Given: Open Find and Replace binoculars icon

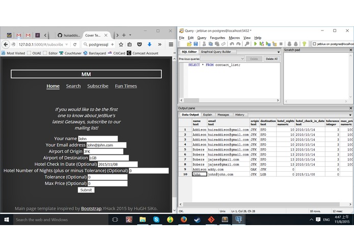Looking at the screenshot, I should point(247,44).
